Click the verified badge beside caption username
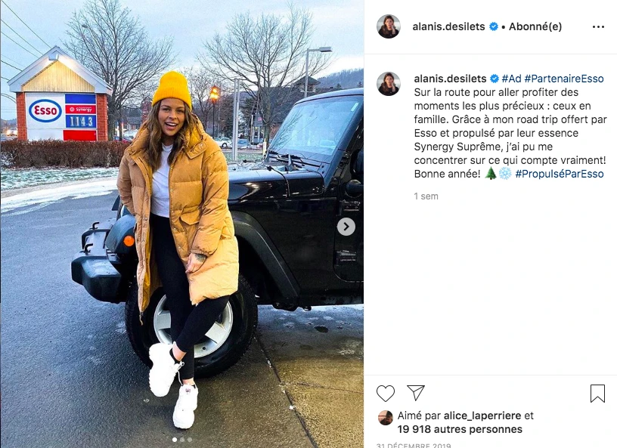 [x=495, y=79]
